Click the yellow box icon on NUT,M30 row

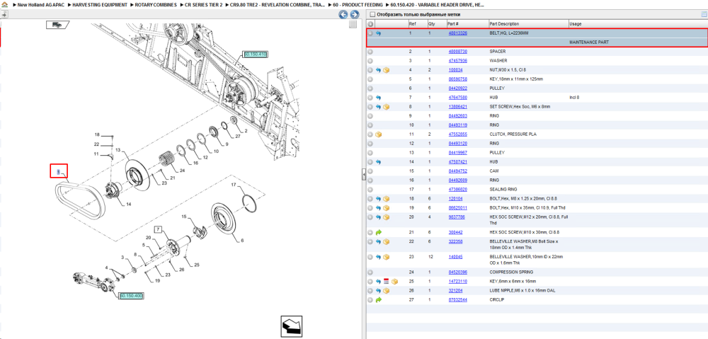(x=386, y=70)
